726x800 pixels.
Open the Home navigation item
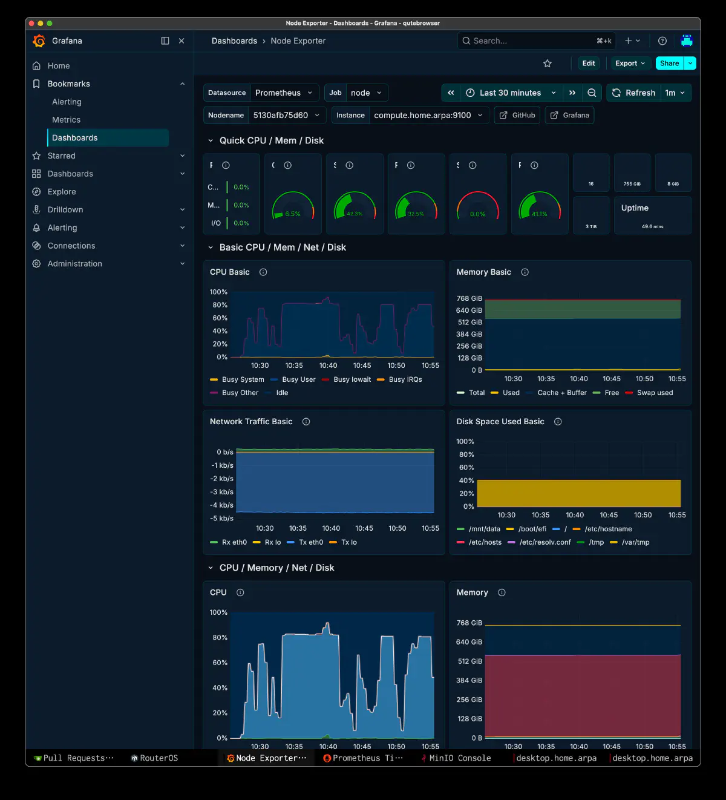59,66
